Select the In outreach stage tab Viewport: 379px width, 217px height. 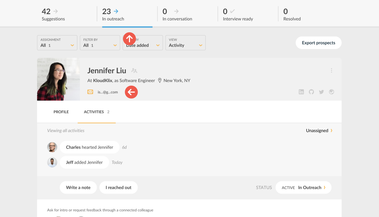(127, 14)
